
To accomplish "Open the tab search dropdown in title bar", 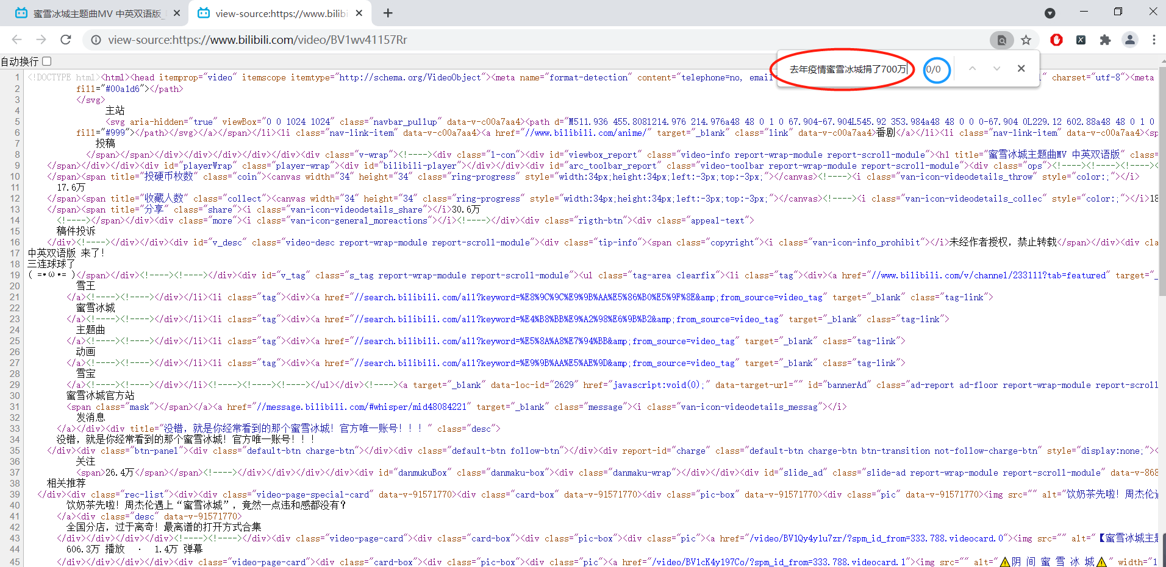I will pyautogui.click(x=1050, y=13).
